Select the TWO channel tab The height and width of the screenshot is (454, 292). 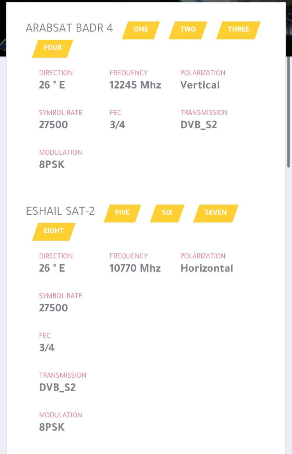(x=188, y=30)
